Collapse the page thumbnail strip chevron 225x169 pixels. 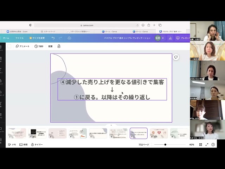point(111,125)
